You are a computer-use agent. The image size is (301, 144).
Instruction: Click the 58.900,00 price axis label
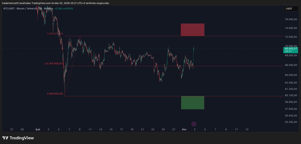(291, 102)
